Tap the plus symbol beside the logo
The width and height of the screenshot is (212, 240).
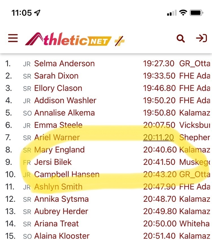coord(120,41)
